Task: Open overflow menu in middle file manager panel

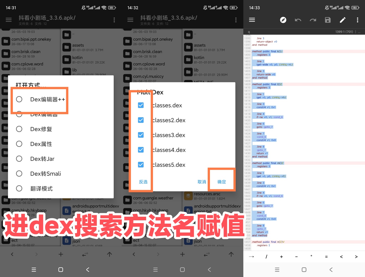Action: click(236, 20)
